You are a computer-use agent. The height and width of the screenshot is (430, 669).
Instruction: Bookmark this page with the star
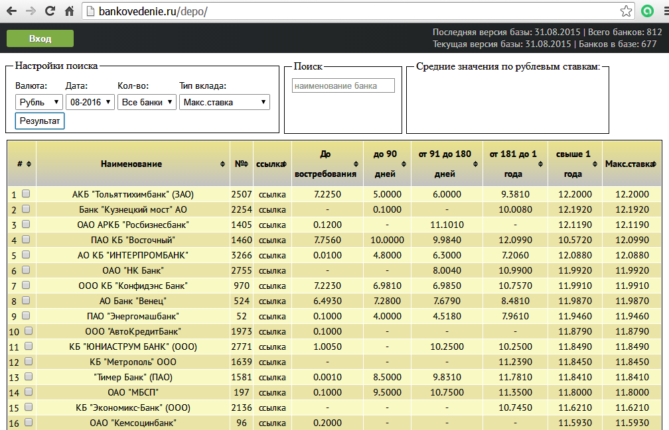point(626,11)
